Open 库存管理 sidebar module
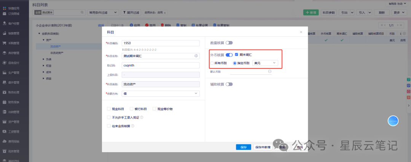This screenshot has width=411, height=162. 14,53
